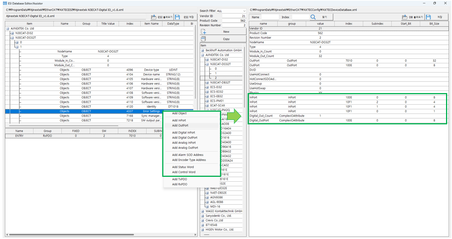Viewport: 452px width, 239px height.
Task: Choose Add Encoder Type Address entry
Action: 191,160
